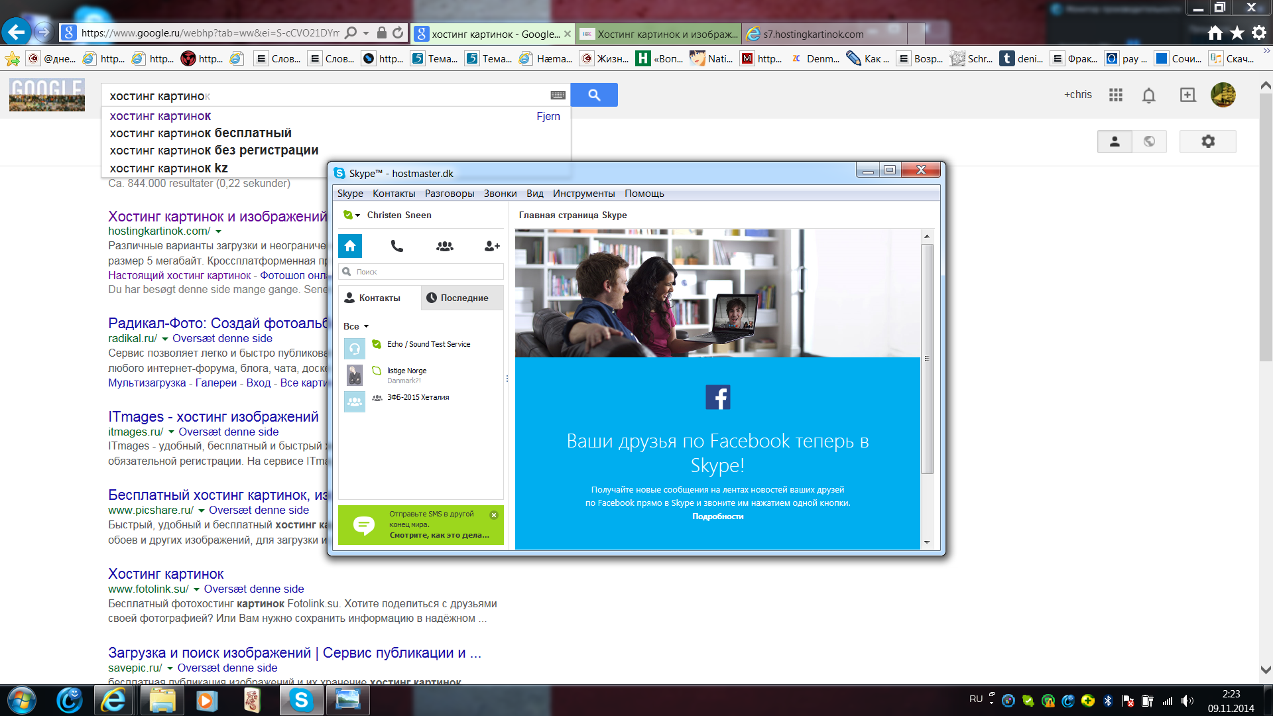Switch to the Контакты tab in Skype
Viewport: 1273px width, 716px height.
(x=379, y=298)
